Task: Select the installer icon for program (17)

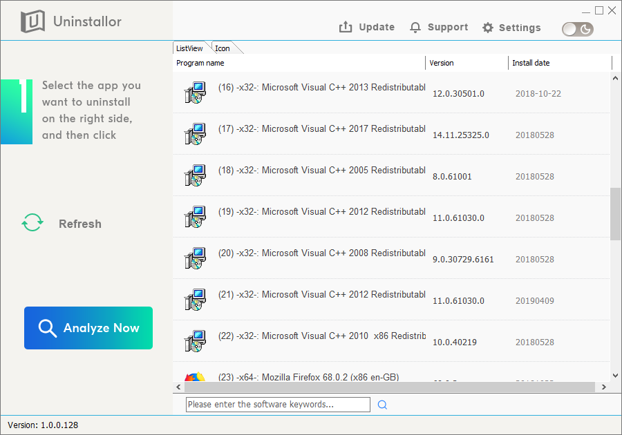Action: click(195, 134)
